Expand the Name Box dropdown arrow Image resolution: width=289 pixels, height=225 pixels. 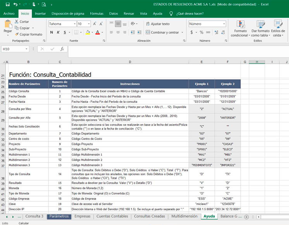(x=27, y=49)
